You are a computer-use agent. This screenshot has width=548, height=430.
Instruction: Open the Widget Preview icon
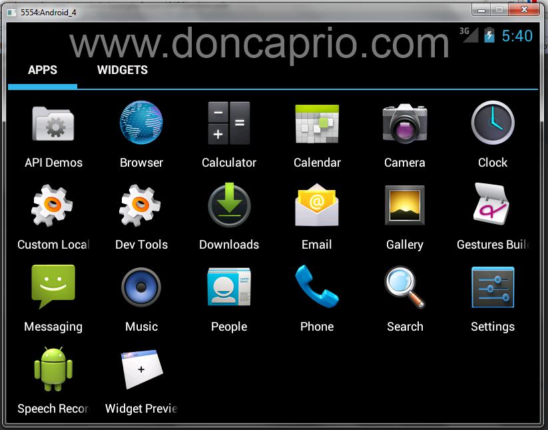pos(142,369)
